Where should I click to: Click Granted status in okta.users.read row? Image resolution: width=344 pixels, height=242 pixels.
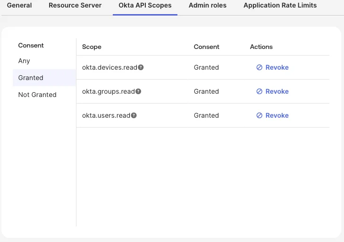(x=206, y=115)
